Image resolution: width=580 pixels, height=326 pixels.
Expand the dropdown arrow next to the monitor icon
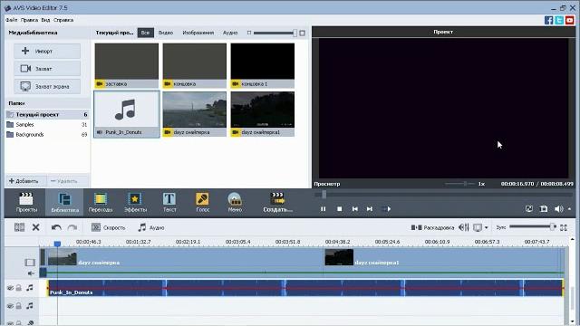[x=486, y=227]
